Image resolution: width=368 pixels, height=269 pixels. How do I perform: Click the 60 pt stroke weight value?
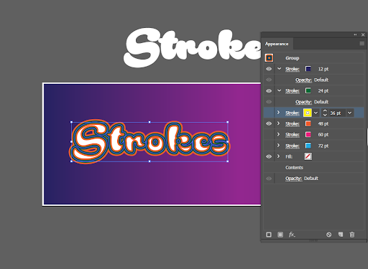coord(323,135)
